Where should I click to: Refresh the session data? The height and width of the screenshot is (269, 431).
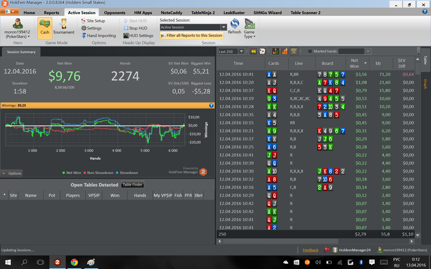[x=235, y=26]
